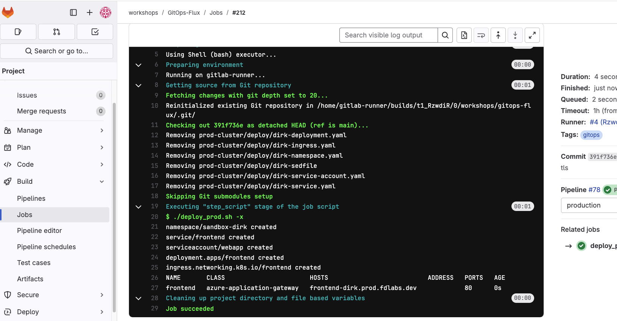Screen dimensions: 617x321
Task: Click the log search magnifier button
Action: 445,35
